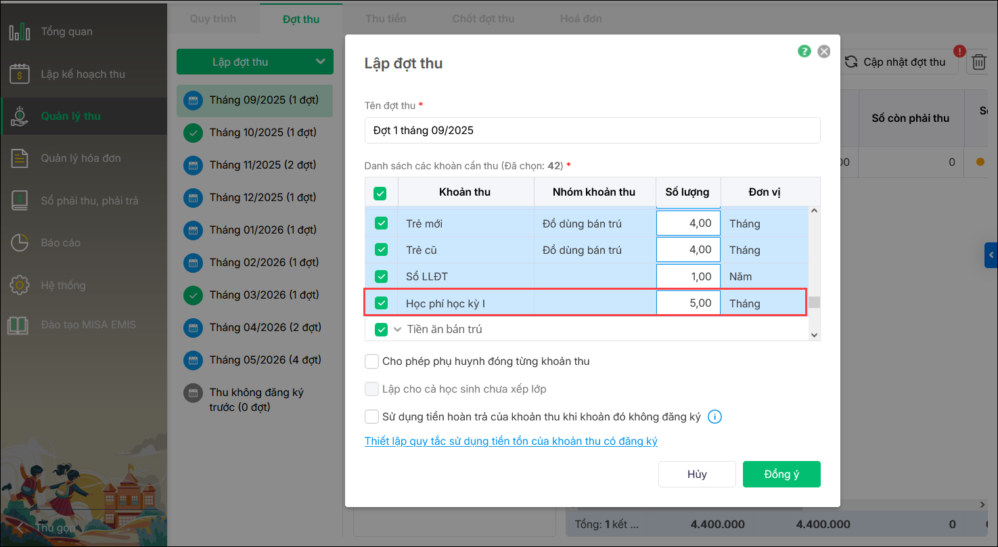Toggle the select-all checkbox in table header
The image size is (998, 547).
point(380,194)
